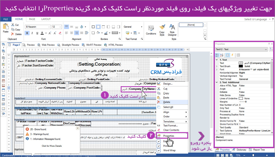Toggle center horizontal alignment
This screenshot has height=157, width=275.
(x=71, y=33)
